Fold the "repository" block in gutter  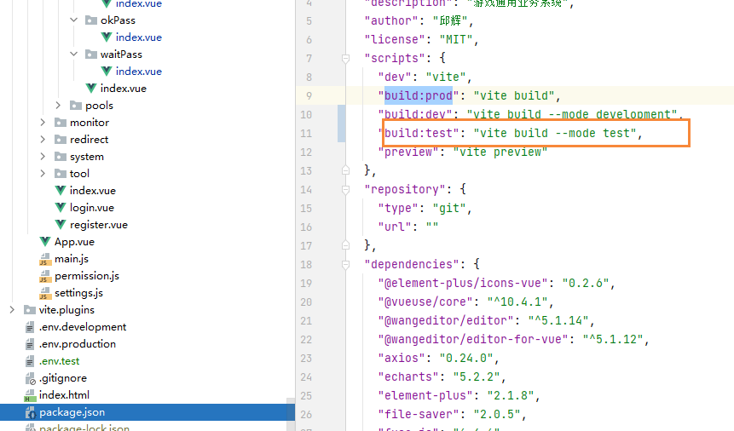point(345,190)
